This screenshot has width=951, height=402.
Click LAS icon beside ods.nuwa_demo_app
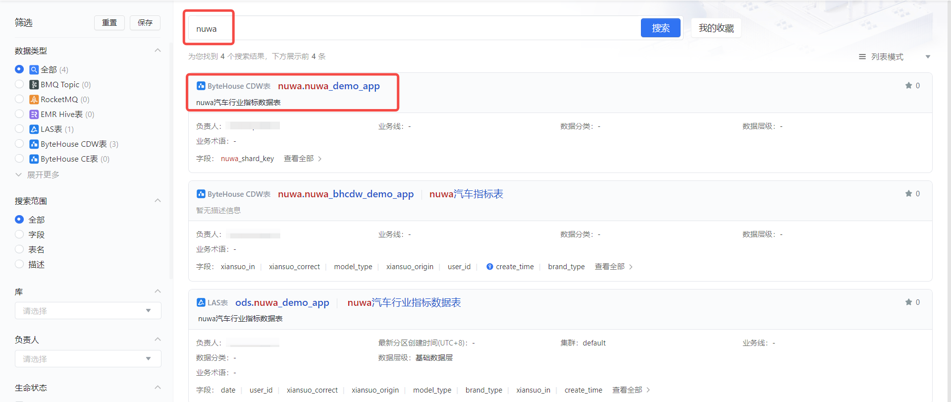[x=201, y=302]
